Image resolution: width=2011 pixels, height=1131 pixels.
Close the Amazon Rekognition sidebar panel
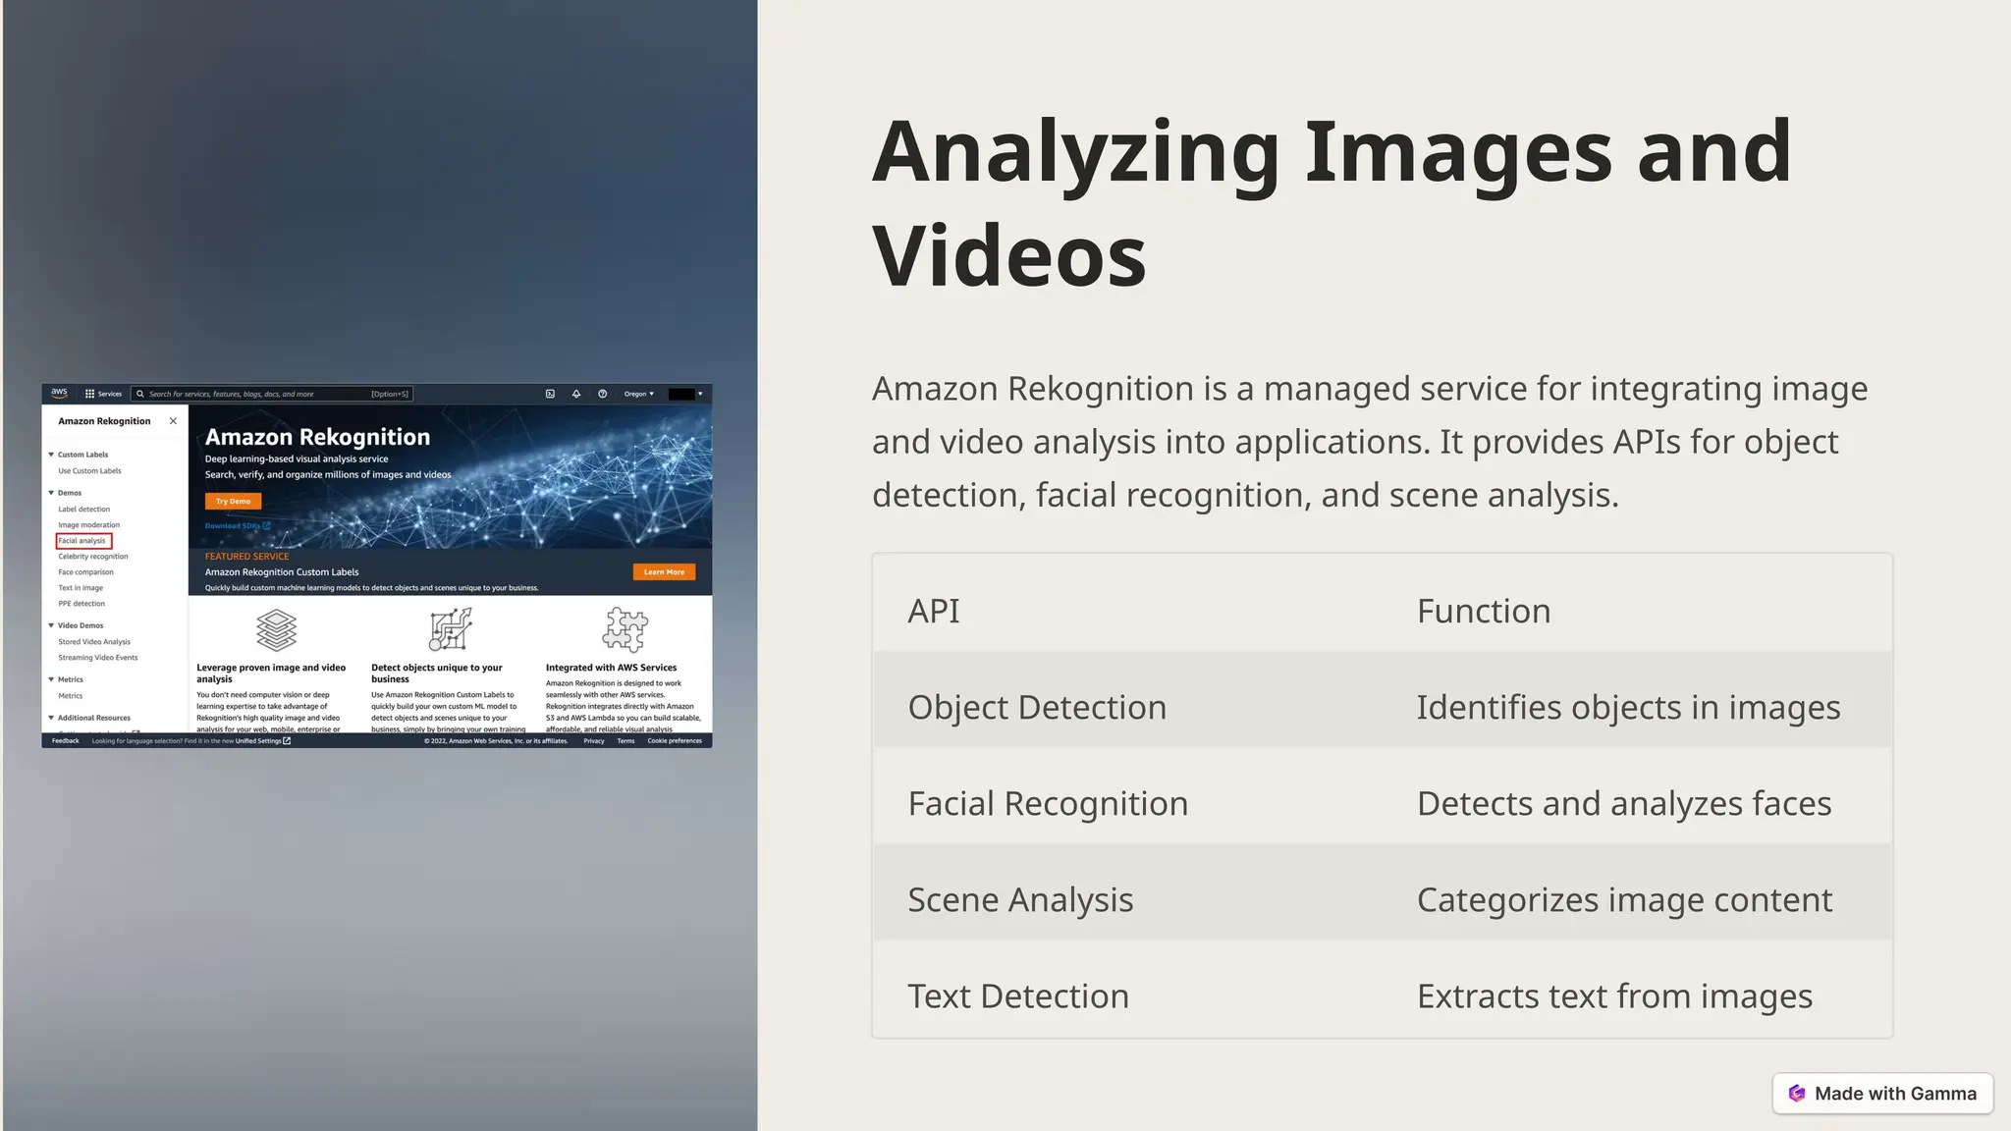pyautogui.click(x=173, y=421)
